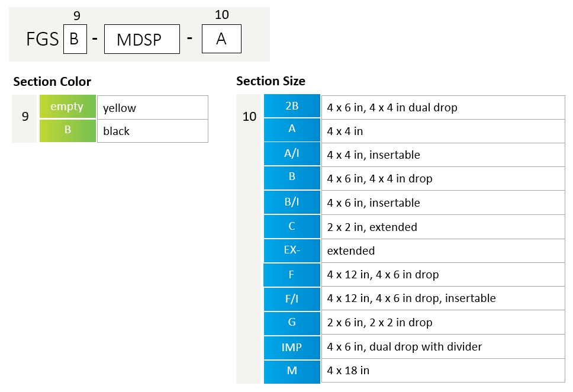
Task: Select the IMP size code cell
Action: (292, 348)
